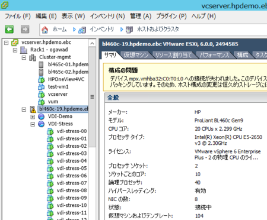Click the vdi-stress-05 VM icon

point(50,169)
